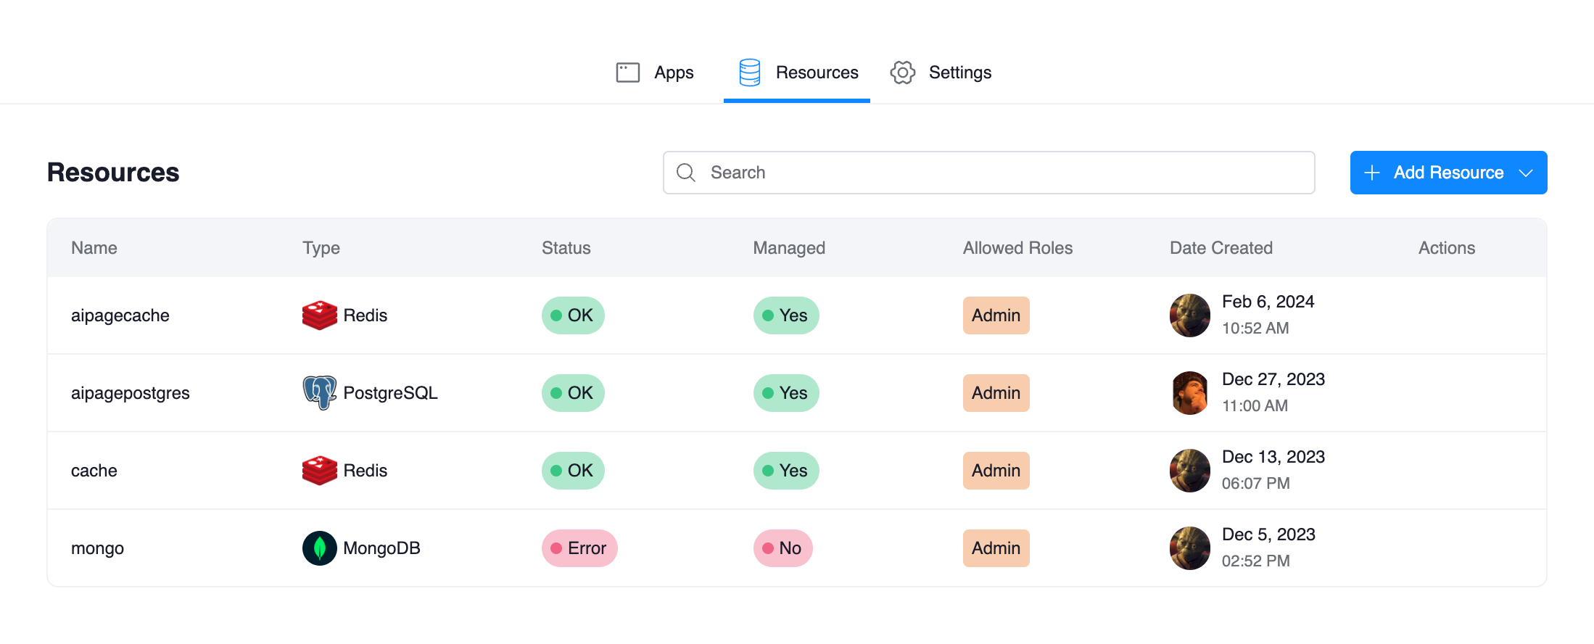The height and width of the screenshot is (644, 1594).
Task: Click the PostgreSQL elephant icon
Action: tap(319, 393)
